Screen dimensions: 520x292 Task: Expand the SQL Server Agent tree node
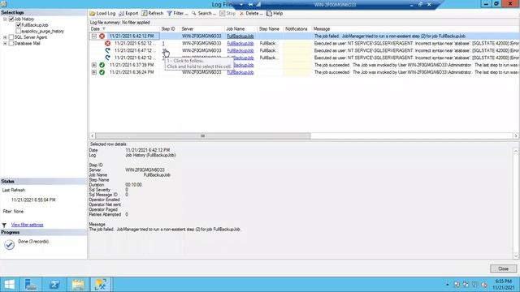5,37
